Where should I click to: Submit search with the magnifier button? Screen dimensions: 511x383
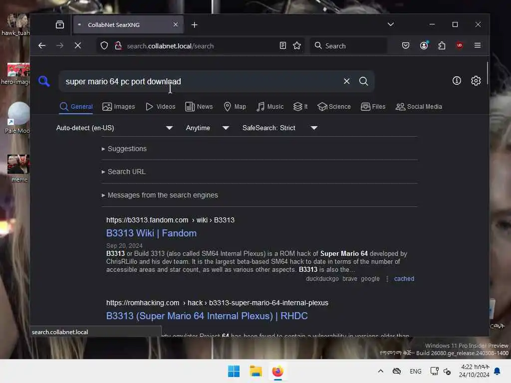click(363, 81)
